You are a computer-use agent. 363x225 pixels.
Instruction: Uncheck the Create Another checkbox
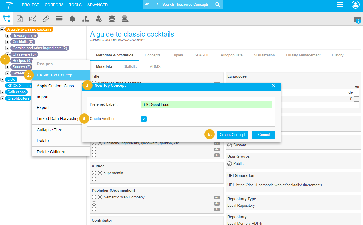click(144, 119)
